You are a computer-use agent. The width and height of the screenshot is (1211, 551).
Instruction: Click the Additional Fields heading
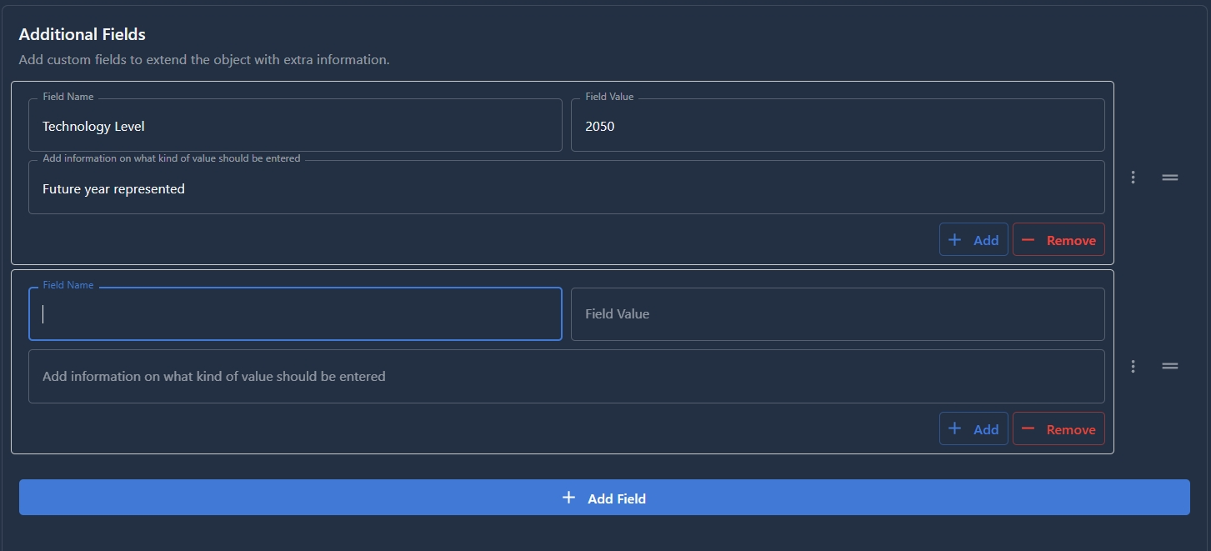coord(82,34)
